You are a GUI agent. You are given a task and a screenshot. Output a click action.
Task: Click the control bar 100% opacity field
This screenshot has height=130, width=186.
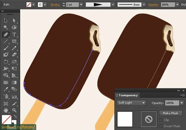pyautogui.click(x=168, y=5)
